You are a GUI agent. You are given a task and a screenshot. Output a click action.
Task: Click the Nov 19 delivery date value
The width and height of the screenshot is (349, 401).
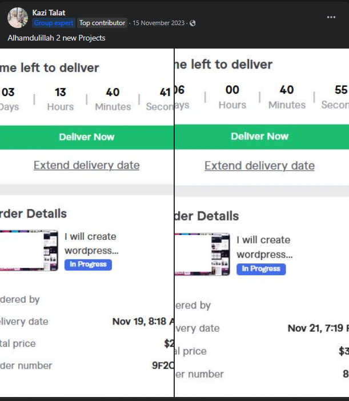pos(143,322)
